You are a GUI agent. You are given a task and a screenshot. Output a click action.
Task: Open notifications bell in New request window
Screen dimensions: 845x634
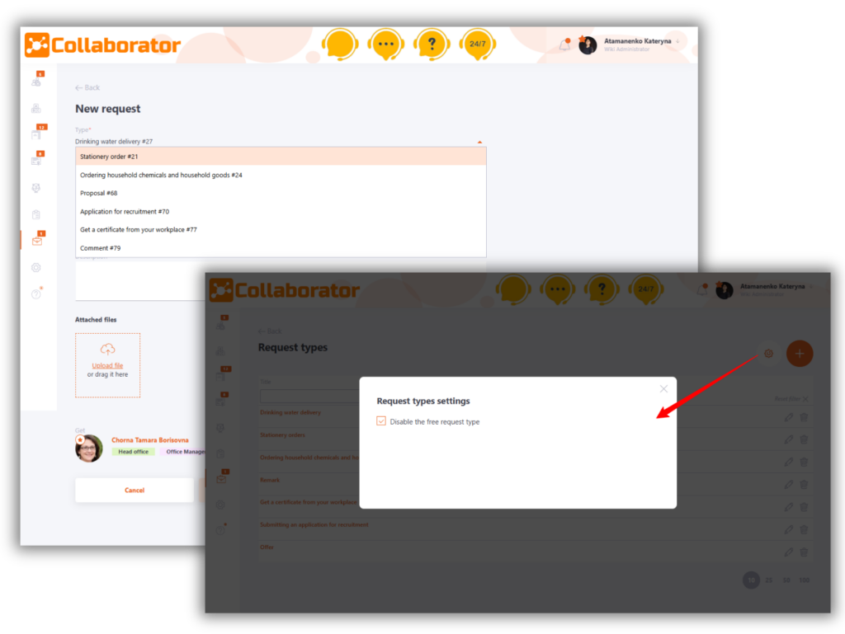[x=564, y=45]
